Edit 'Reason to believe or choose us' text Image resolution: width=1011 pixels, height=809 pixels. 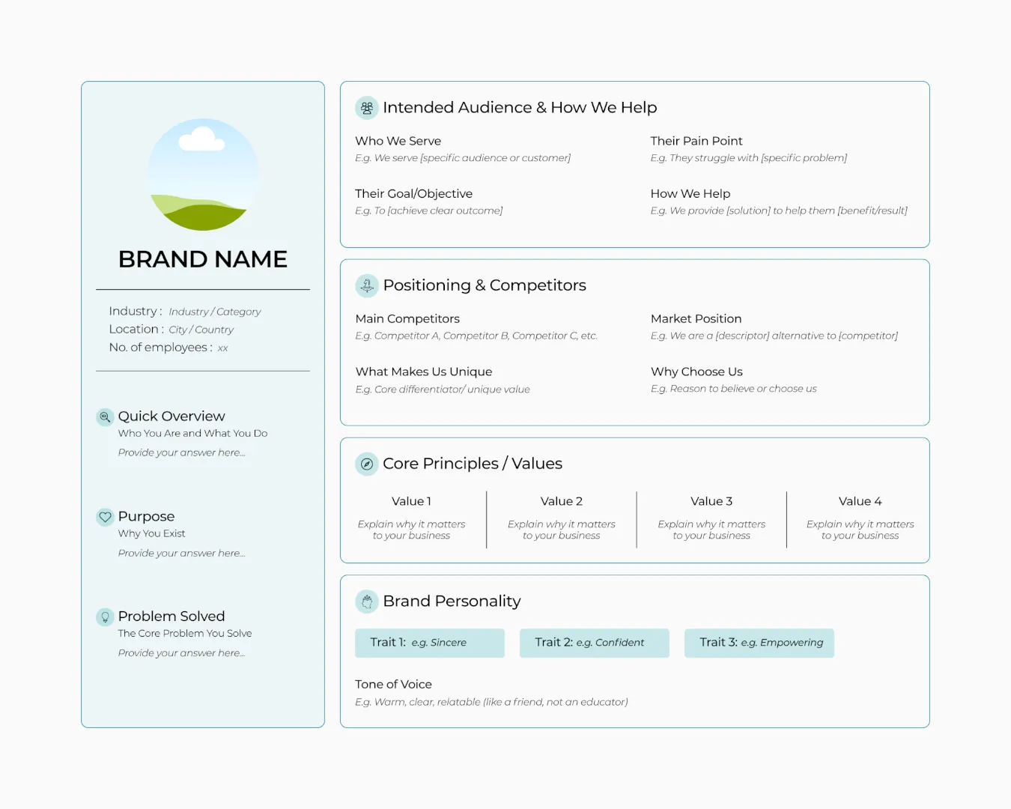click(734, 389)
